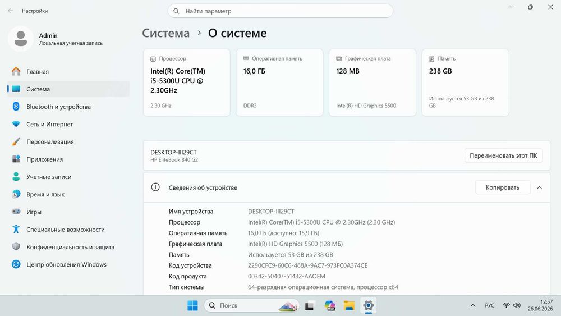Click the Wi-Fi network icon in sidebar
Screen dimensions: 561x316
[16, 124]
